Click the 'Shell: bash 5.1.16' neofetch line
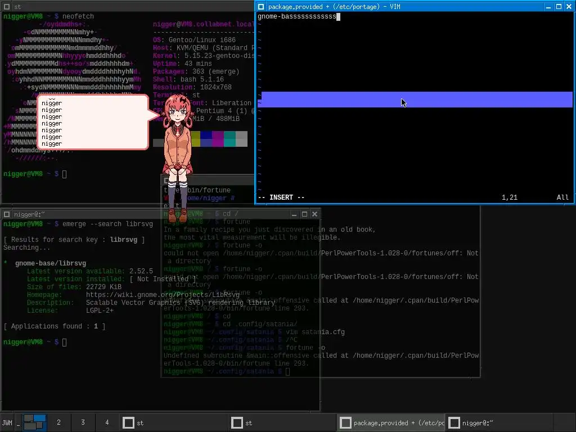576x432 pixels. (x=188, y=79)
